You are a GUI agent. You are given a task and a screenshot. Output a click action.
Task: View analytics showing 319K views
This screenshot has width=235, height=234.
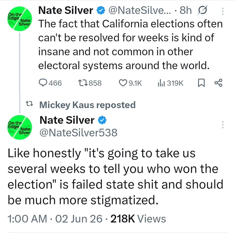pos(170,83)
